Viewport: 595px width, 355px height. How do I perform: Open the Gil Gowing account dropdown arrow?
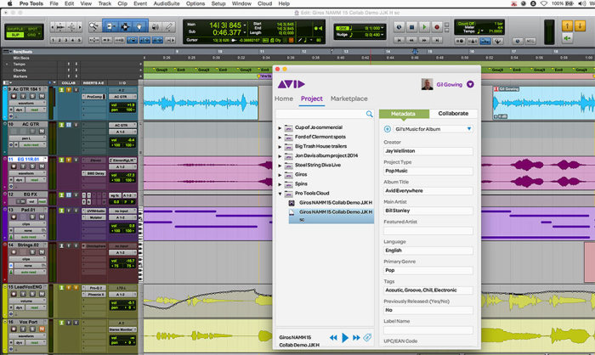tap(470, 84)
